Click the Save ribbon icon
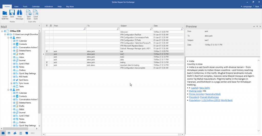The height and width of the screenshot is (136, 262). (12, 14)
